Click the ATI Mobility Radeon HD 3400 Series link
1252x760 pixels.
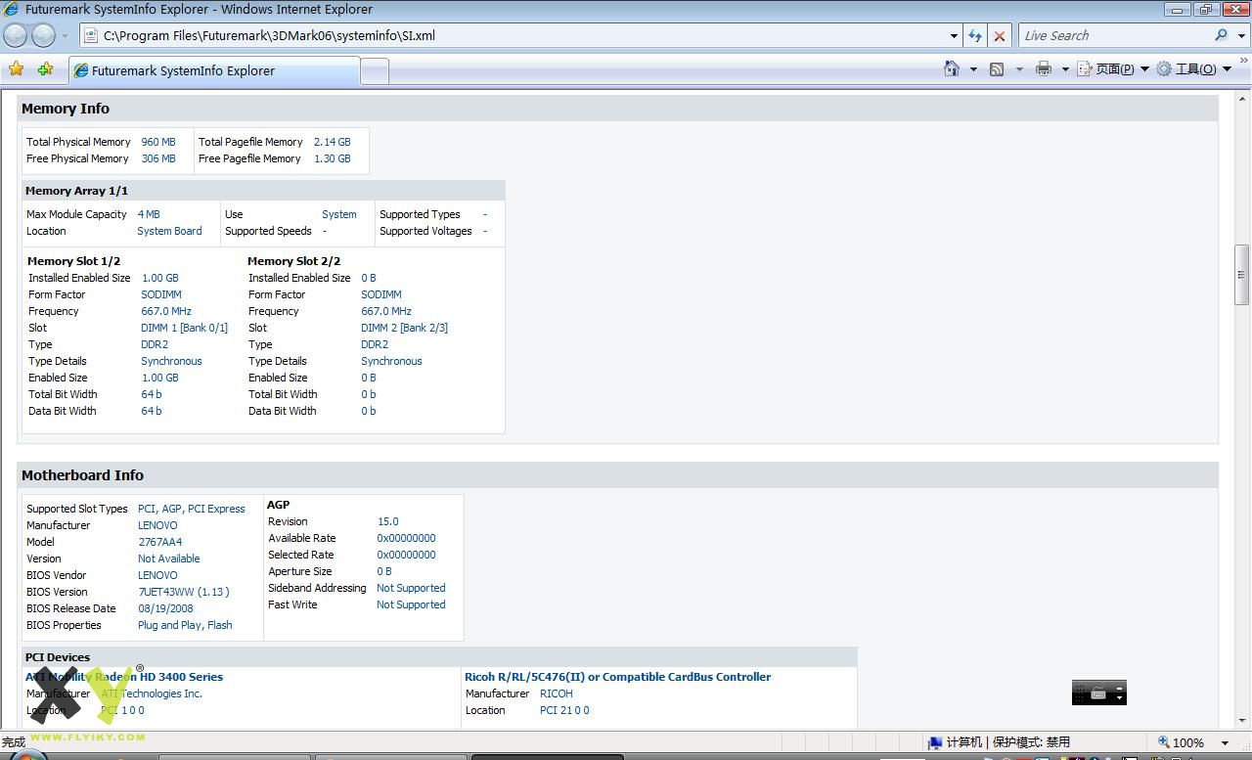point(124,677)
